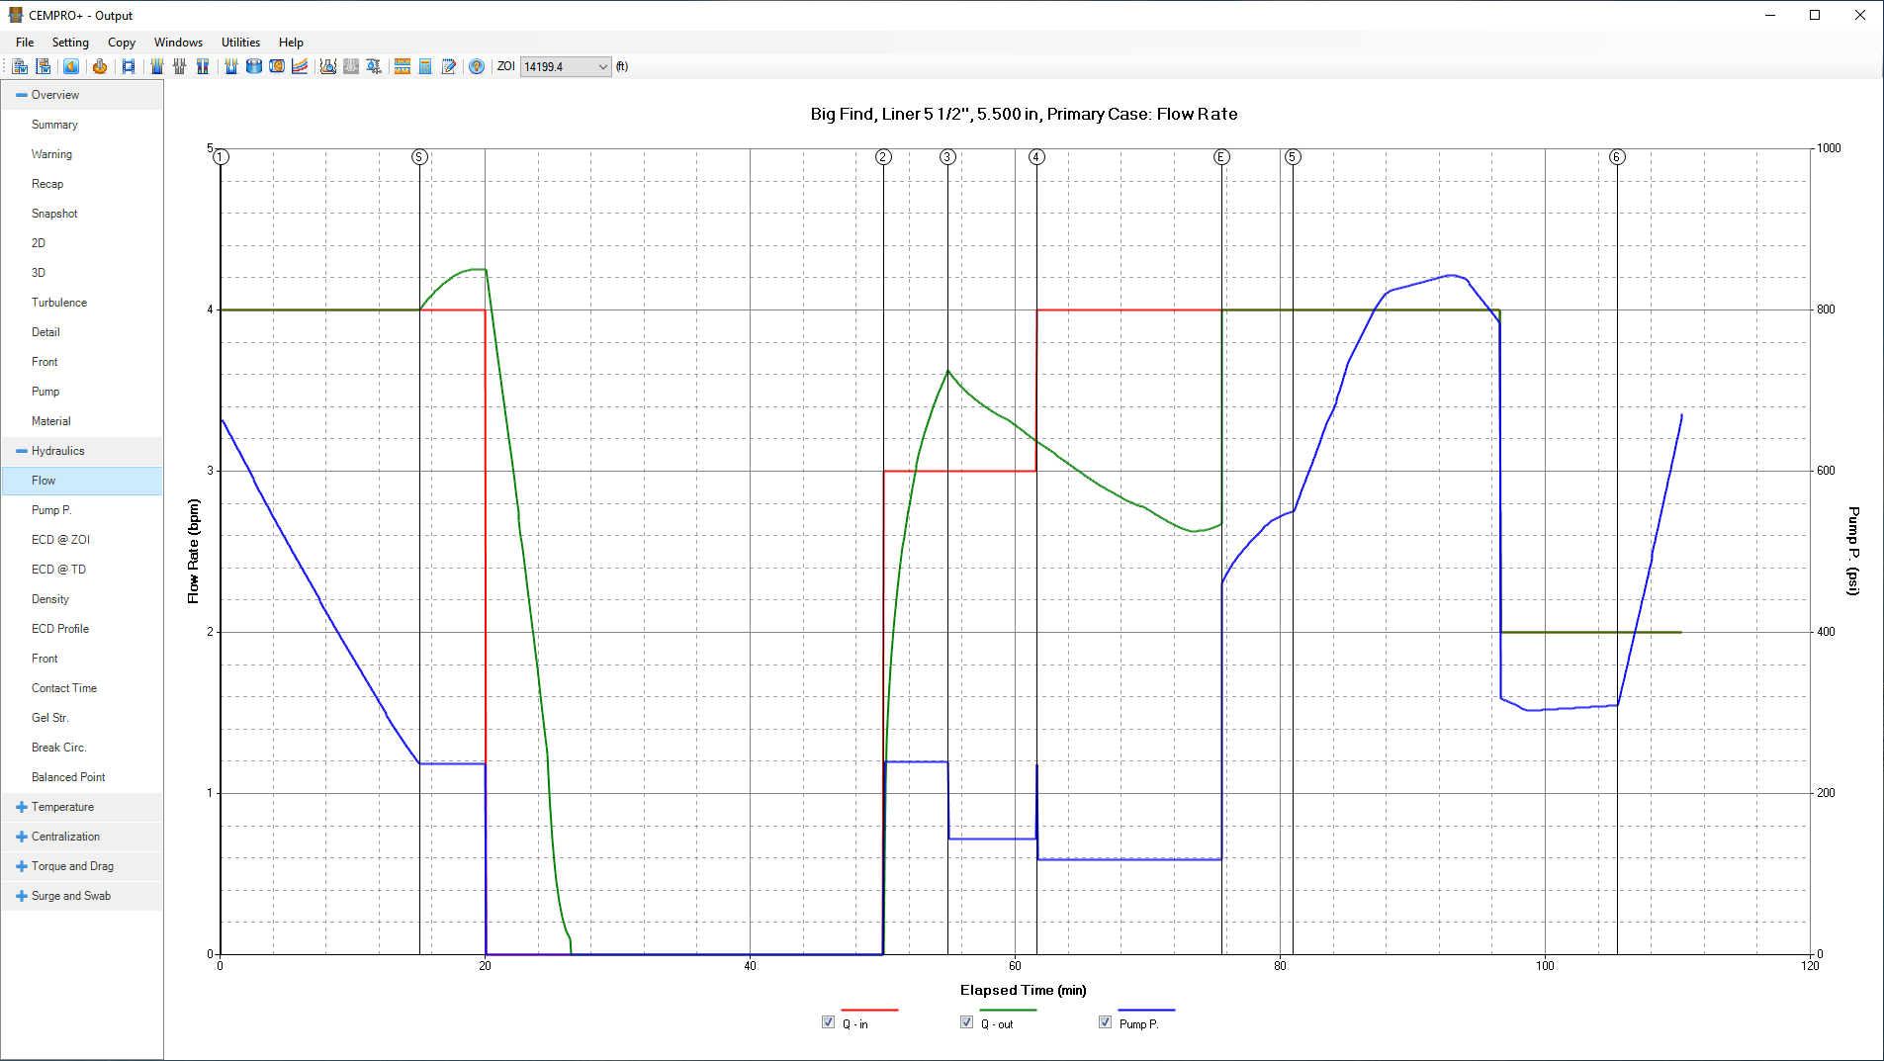This screenshot has width=1884, height=1061.
Task: Toggle the Q - out curve checkbox
Action: click(x=966, y=1022)
